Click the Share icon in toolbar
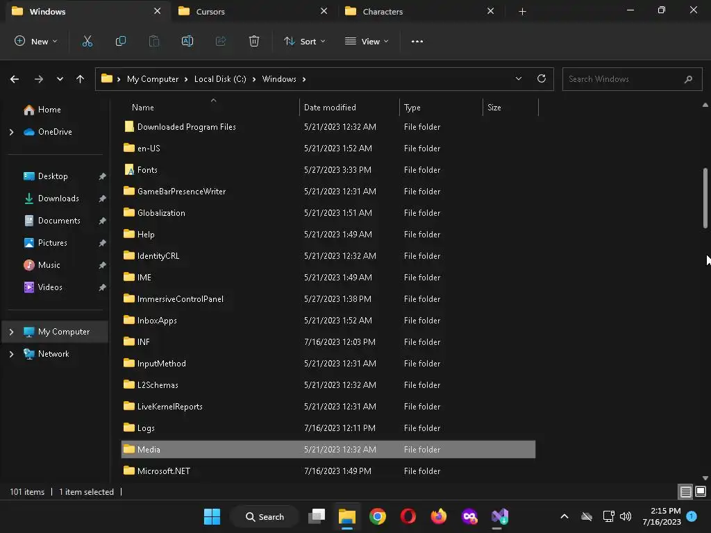 tap(221, 41)
